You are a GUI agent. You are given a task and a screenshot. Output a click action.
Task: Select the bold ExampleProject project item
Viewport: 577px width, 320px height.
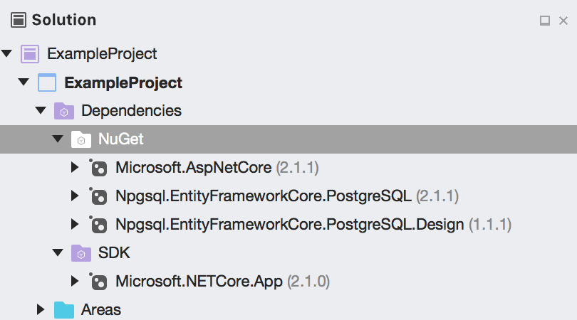coord(123,82)
